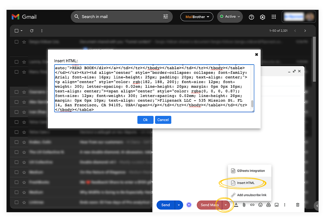Screen dimensions: 325x222
Task: Attach a file with the paperclip icon
Action: click(x=244, y=205)
